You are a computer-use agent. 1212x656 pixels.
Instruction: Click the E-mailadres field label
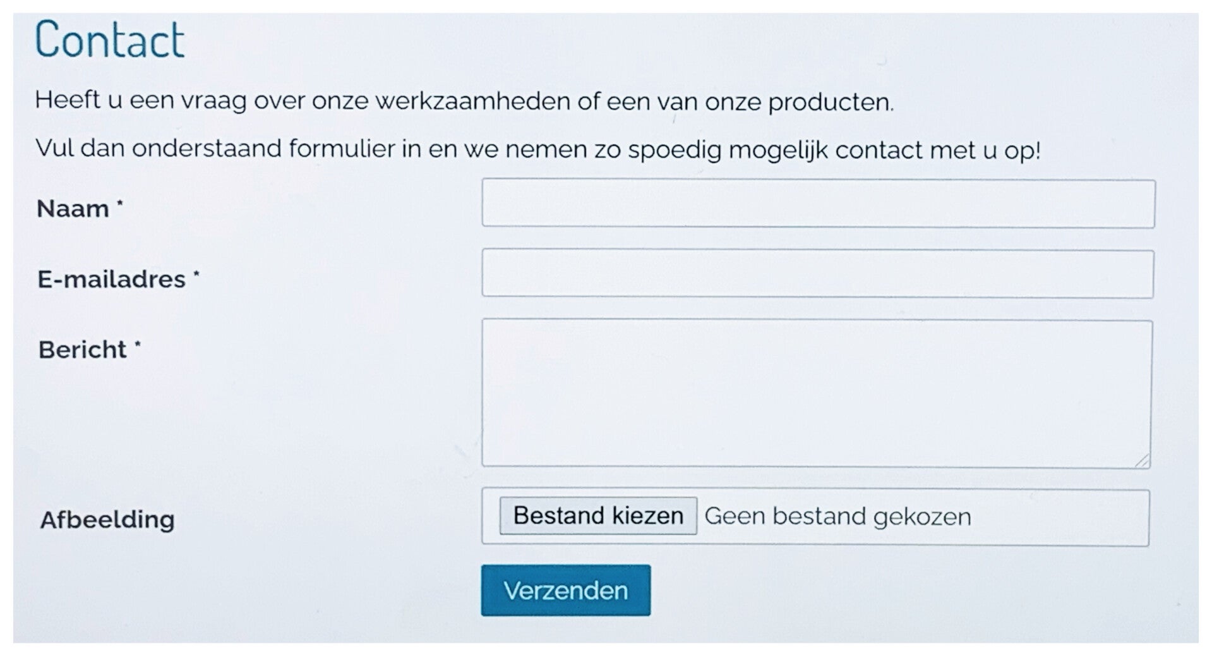tap(111, 279)
